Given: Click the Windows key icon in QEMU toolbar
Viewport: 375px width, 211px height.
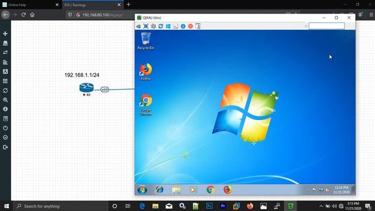Looking at the screenshot, I should point(168,26).
